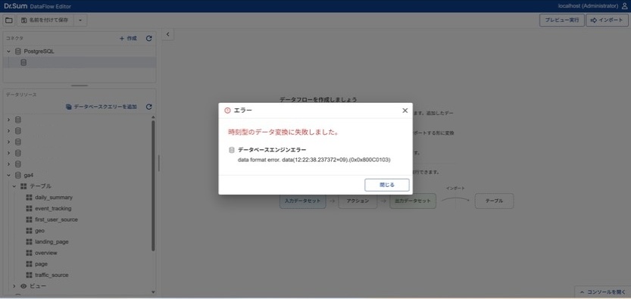Click 名前を付けて保存 save button
Image resolution: width=631 pixels, height=299 pixels.
pos(45,20)
